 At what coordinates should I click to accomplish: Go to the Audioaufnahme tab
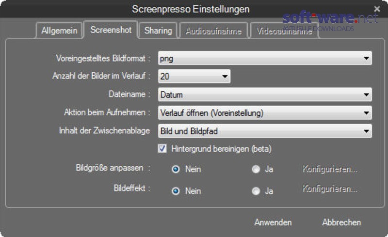213,31
